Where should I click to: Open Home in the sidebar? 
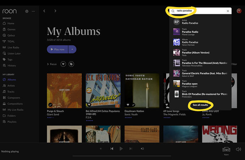click(x=9, y=23)
